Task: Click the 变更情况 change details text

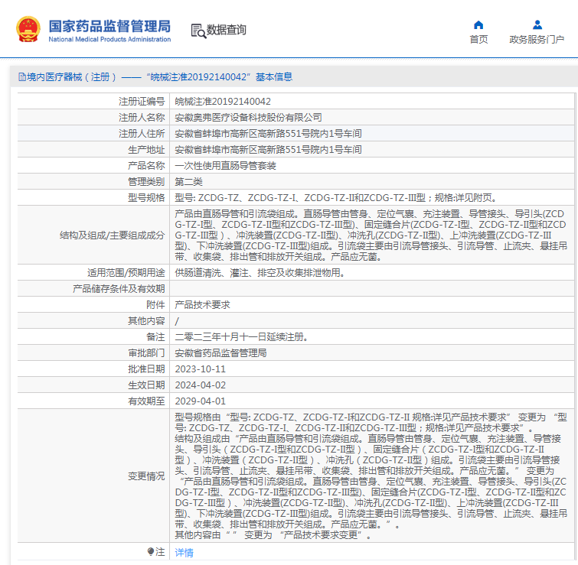Action: point(371,476)
